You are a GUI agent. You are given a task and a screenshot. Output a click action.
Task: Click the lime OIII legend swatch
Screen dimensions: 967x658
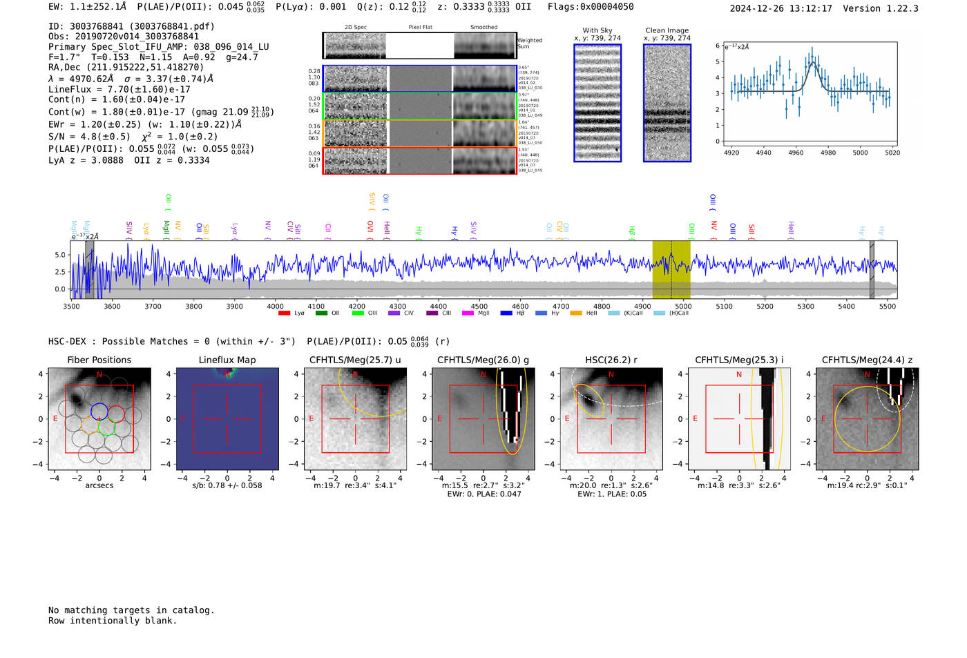(x=358, y=313)
